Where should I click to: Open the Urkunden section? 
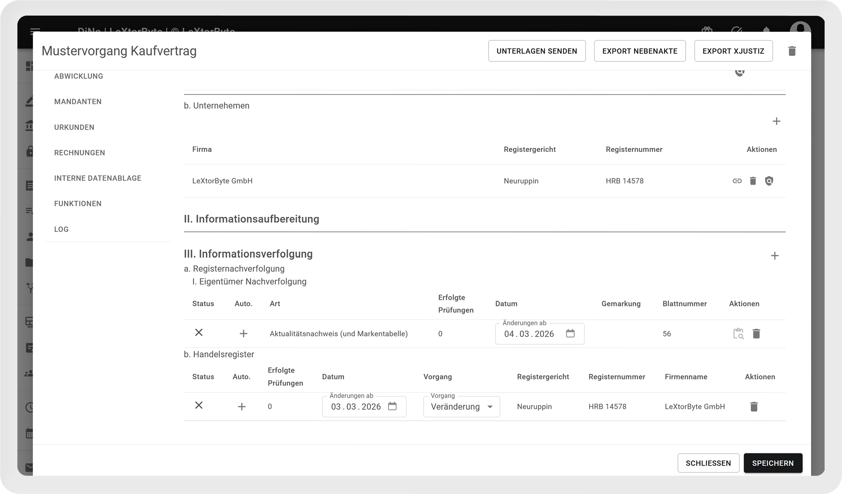[74, 127]
